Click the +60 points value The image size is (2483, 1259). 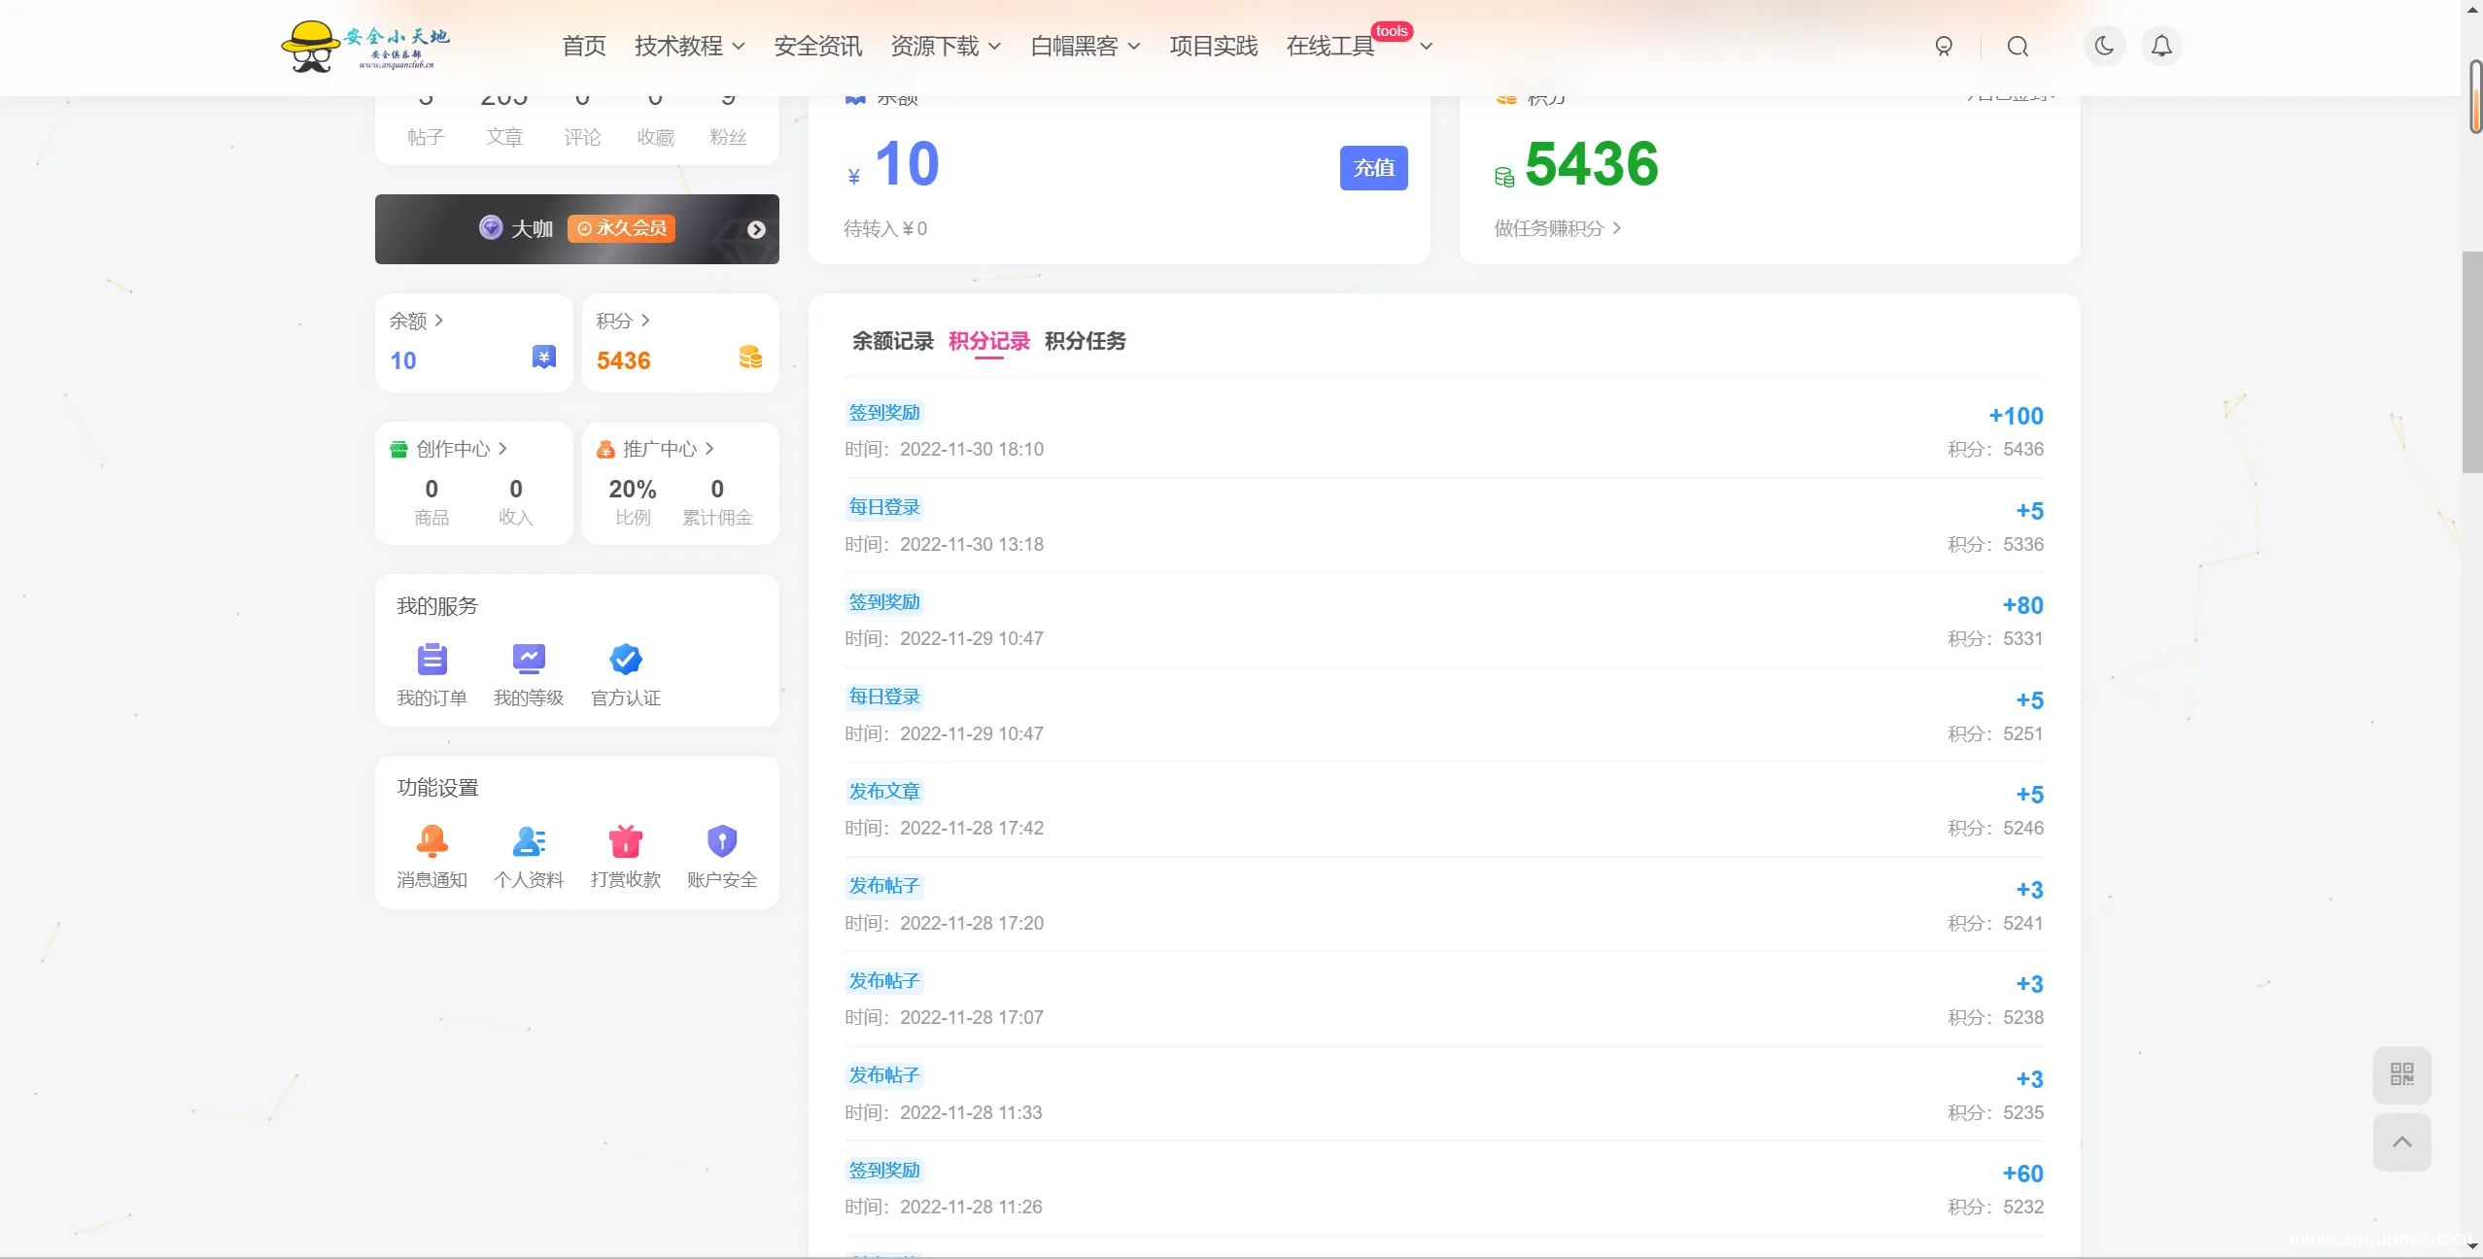(x=2022, y=1174)
